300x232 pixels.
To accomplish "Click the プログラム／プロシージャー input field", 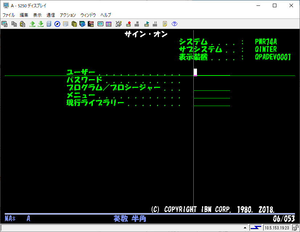I will coord(211,87).
